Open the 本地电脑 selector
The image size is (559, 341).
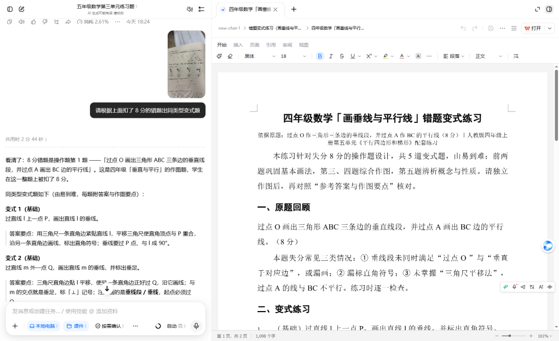point(43,326)
